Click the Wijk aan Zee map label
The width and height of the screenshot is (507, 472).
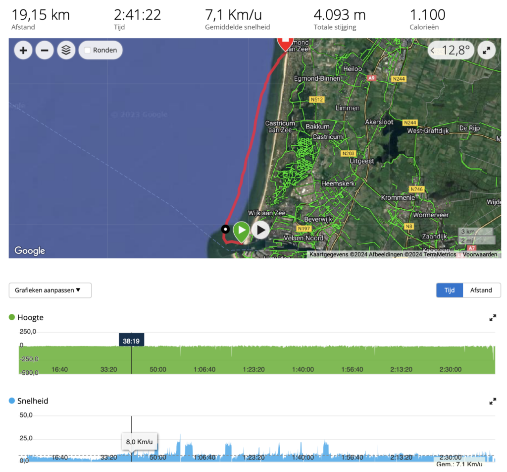267,213
